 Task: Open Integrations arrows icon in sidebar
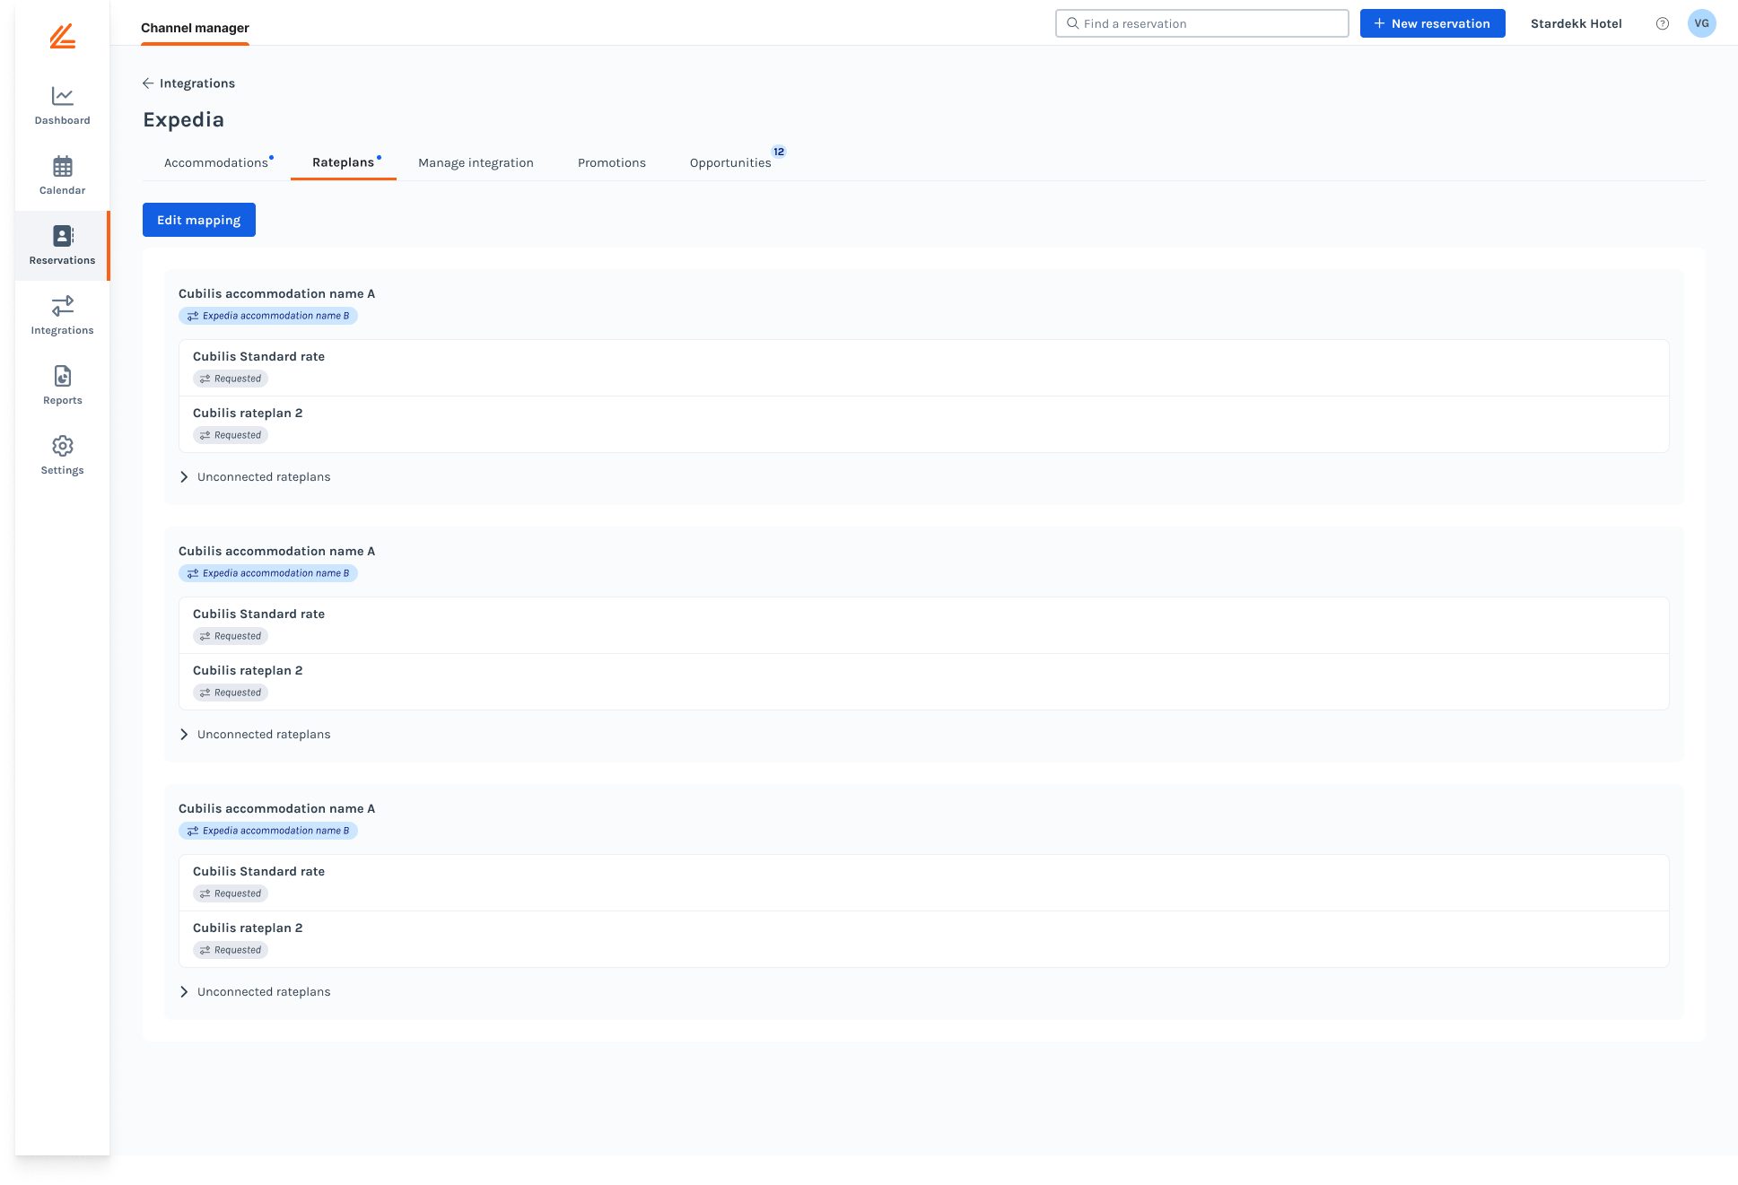coord(62,307)
